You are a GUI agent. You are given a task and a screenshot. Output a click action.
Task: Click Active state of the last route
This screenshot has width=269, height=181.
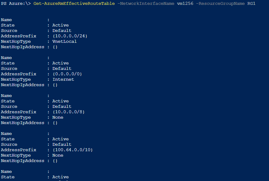[60, 177]
